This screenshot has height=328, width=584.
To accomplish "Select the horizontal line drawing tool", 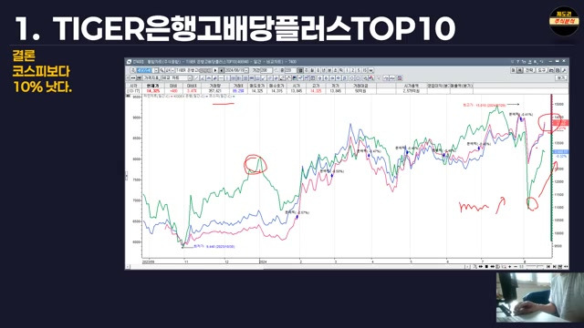I will click(221, 77).
